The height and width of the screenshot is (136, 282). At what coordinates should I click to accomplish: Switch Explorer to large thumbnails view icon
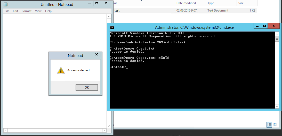point(275,124)
